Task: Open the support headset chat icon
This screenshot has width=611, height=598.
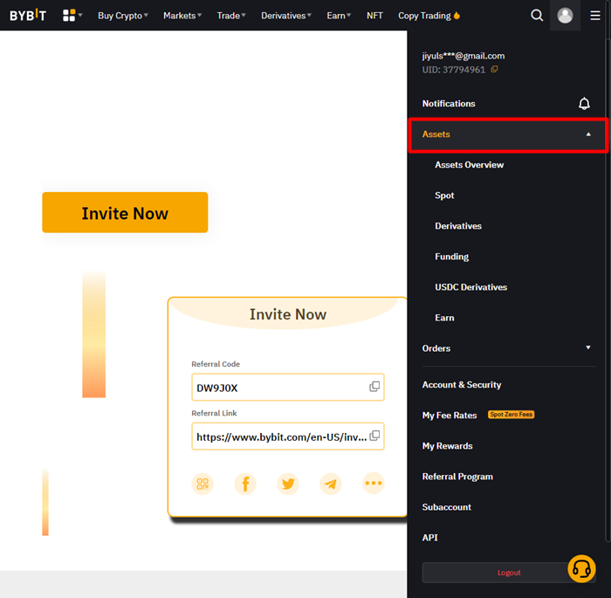Action: click(581, 569)
